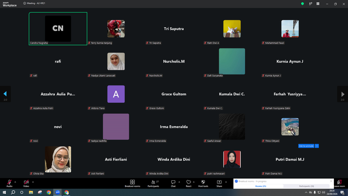Open File Explorer from taskbar
The width and height of the screenshot is (348, 196).
[31, 192]
